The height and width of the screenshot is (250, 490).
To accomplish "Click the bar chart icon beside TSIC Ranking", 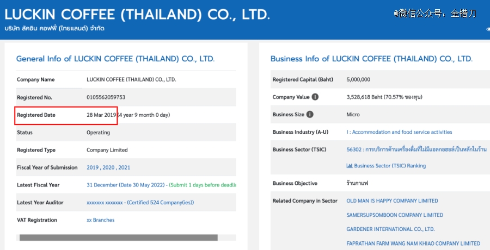I will [350, 166].
